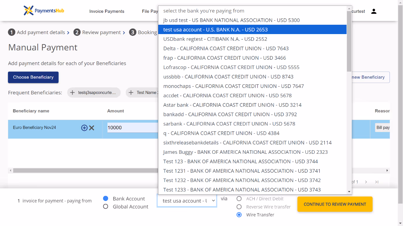Choose test usa account - USD 2653
403x226 pixels.
[252, 29]
